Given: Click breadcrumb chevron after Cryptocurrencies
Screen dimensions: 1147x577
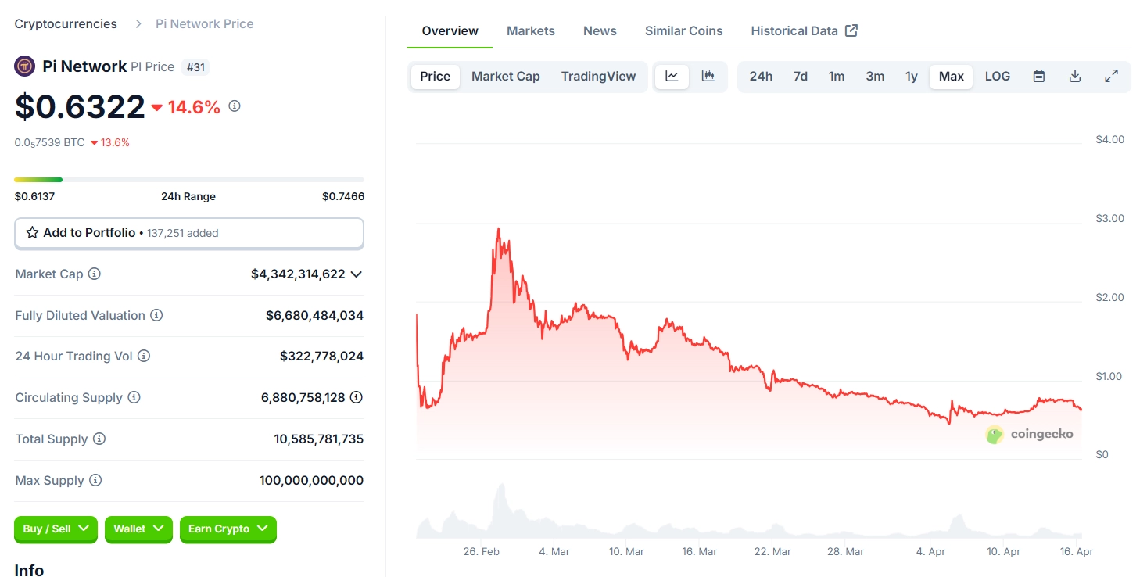Looking at the screenshot, I should [138, 24].
